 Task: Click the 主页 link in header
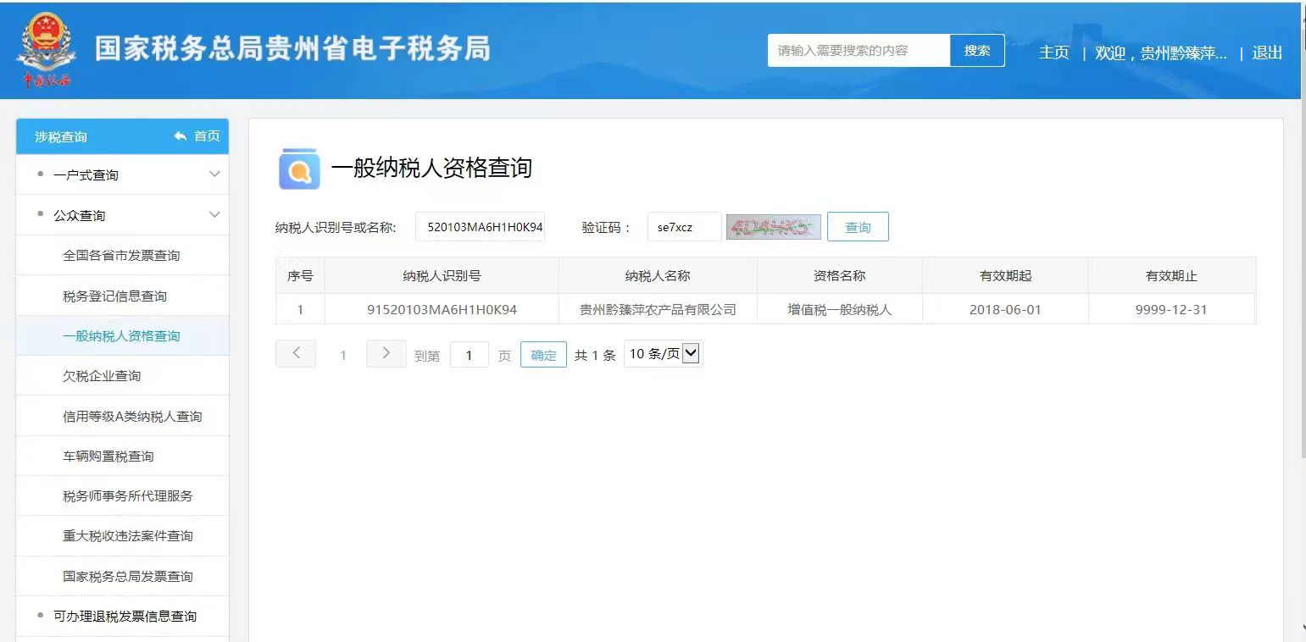(1053, 53)
